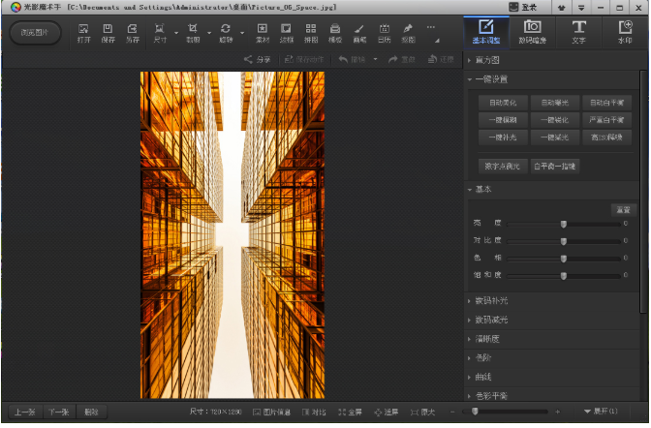
Task: Click the 打开 (Open) toolbar icon
Action: (x=83, y=33)
